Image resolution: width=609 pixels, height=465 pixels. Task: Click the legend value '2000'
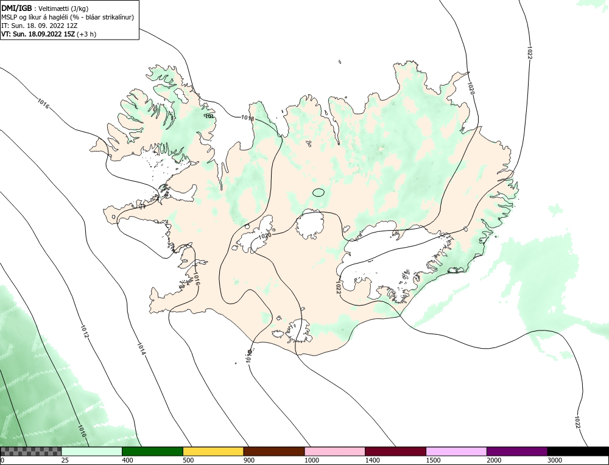pyautogui.click(x=494, y=461)
